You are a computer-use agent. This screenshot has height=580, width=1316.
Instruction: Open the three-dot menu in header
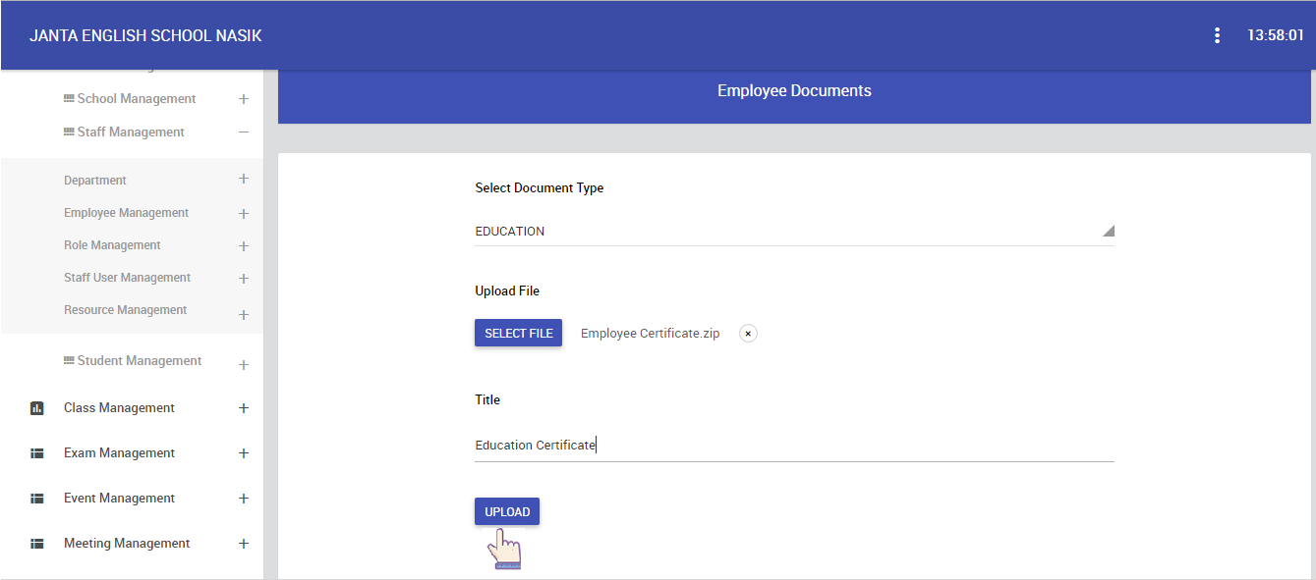coord(1217,35)
